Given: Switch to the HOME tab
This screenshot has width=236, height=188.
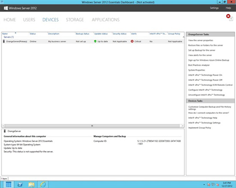Looking at the screenshot, I should [x=10, y=20].
